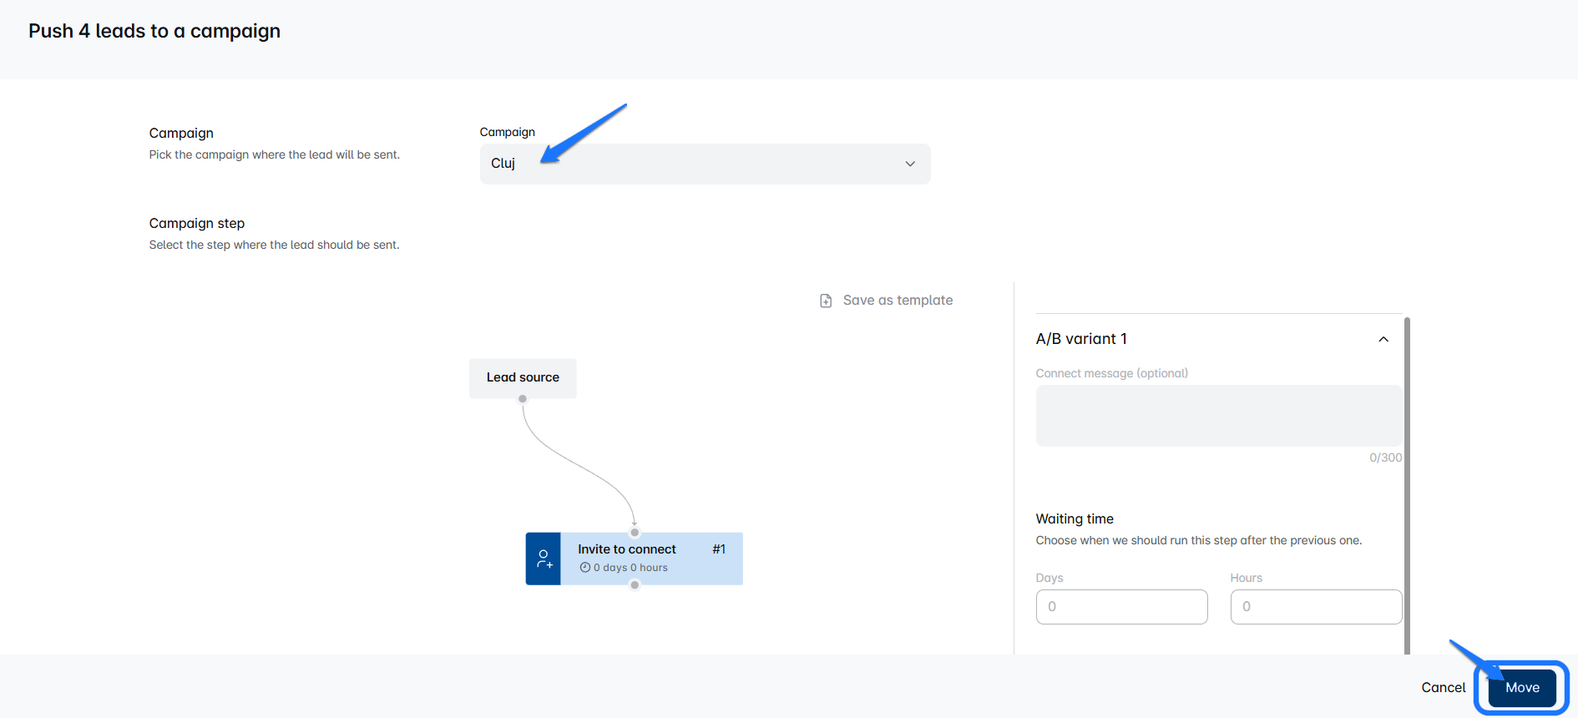This screenshot has width=1578, height=718.
Task: Click the Campaign dropdown chevron arrow
Action: point(910,164)
